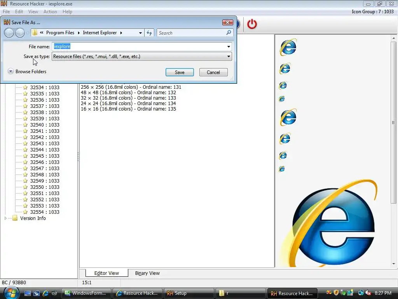The image size is (398, 299).
Task: Click the network connection tray icon
Action: (361, 293)
